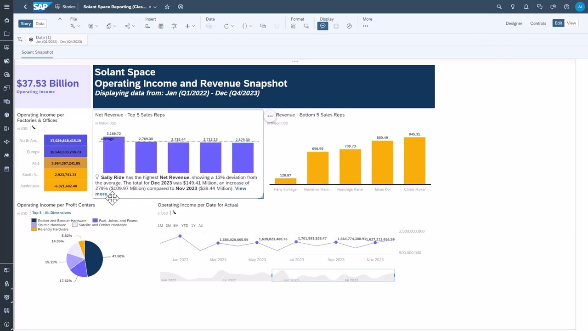Select the 1M time range
588x331 pixels.
click(x=160, y=226)
